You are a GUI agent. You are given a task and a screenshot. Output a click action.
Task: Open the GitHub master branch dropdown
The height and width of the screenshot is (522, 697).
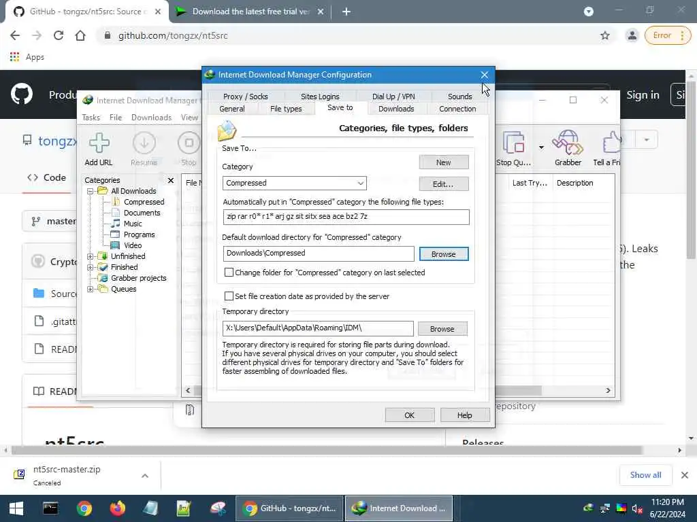pos(49,221)
